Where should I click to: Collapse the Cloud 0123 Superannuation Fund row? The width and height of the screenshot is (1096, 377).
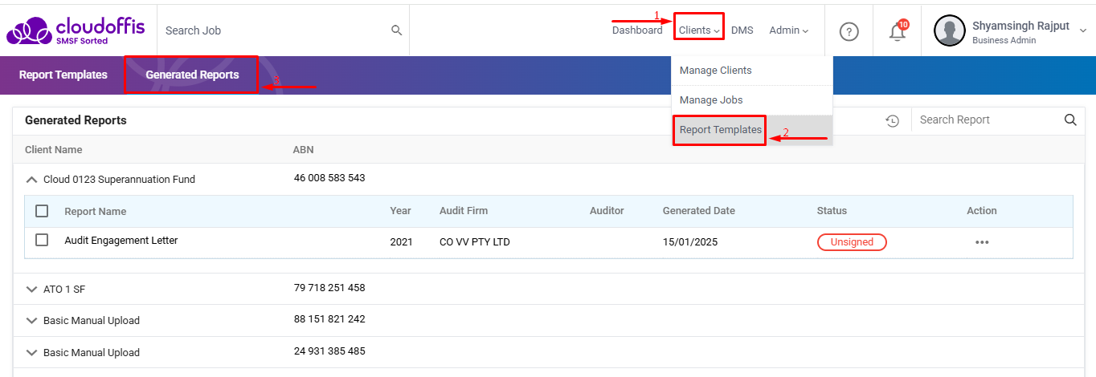(32, 180)
